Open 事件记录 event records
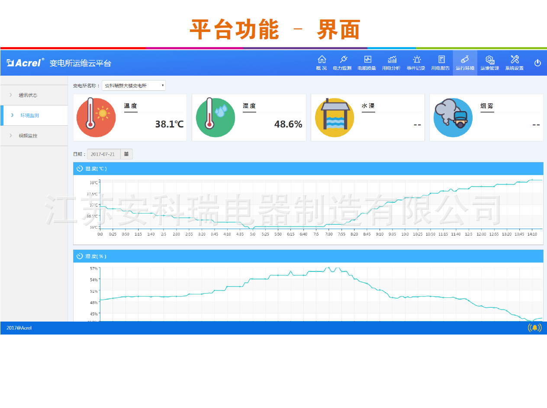This screenshot has width=547, height=408. (x=416, y=59)
